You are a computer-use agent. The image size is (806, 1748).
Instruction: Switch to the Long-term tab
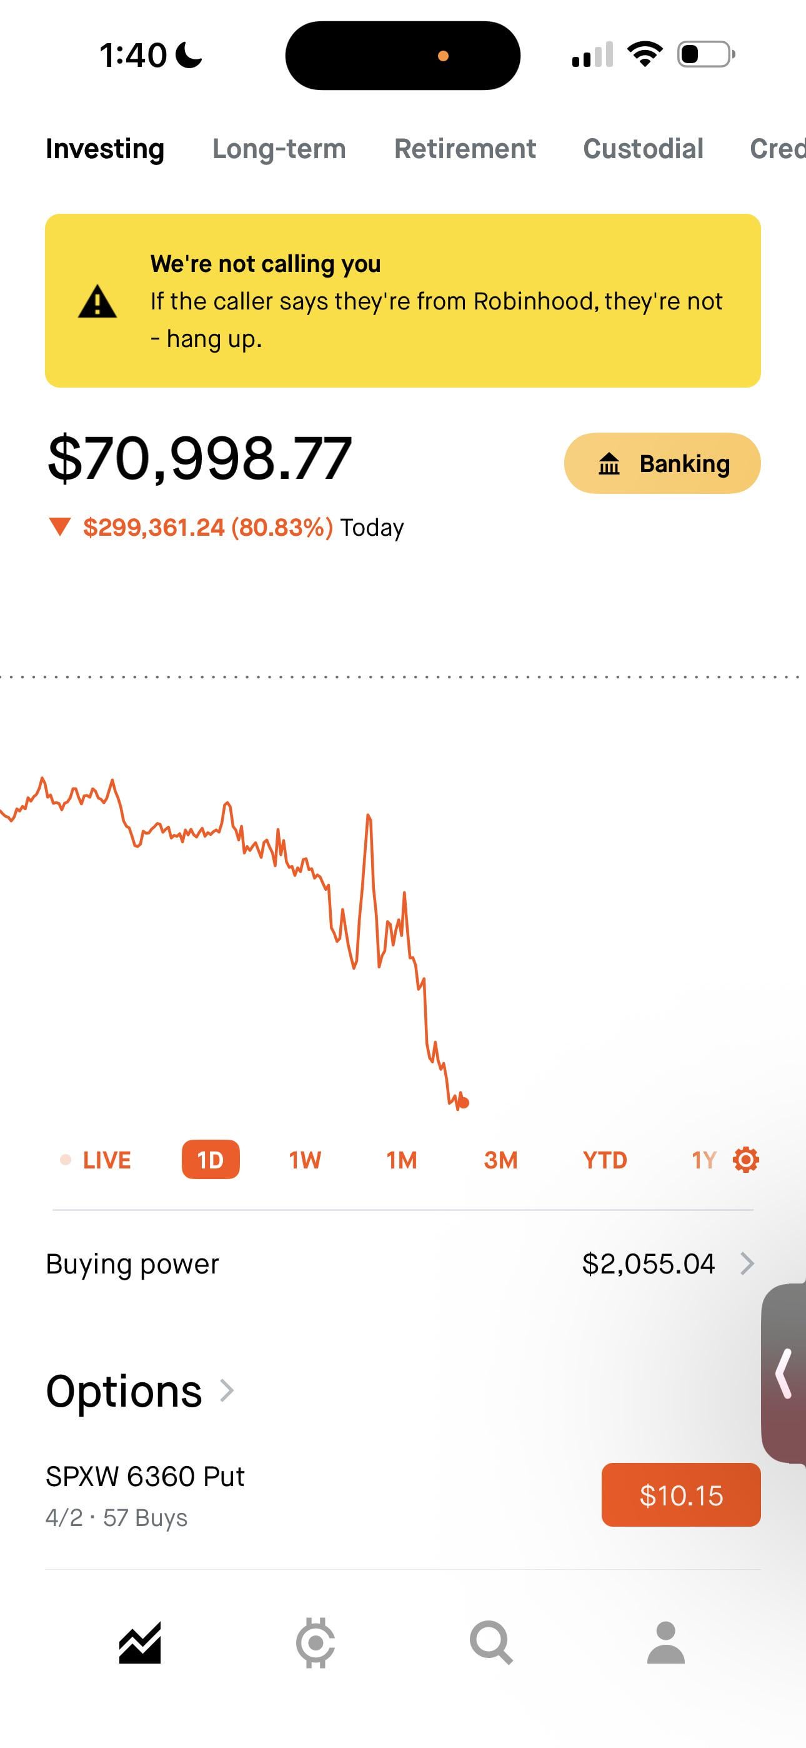click(279, 149)
